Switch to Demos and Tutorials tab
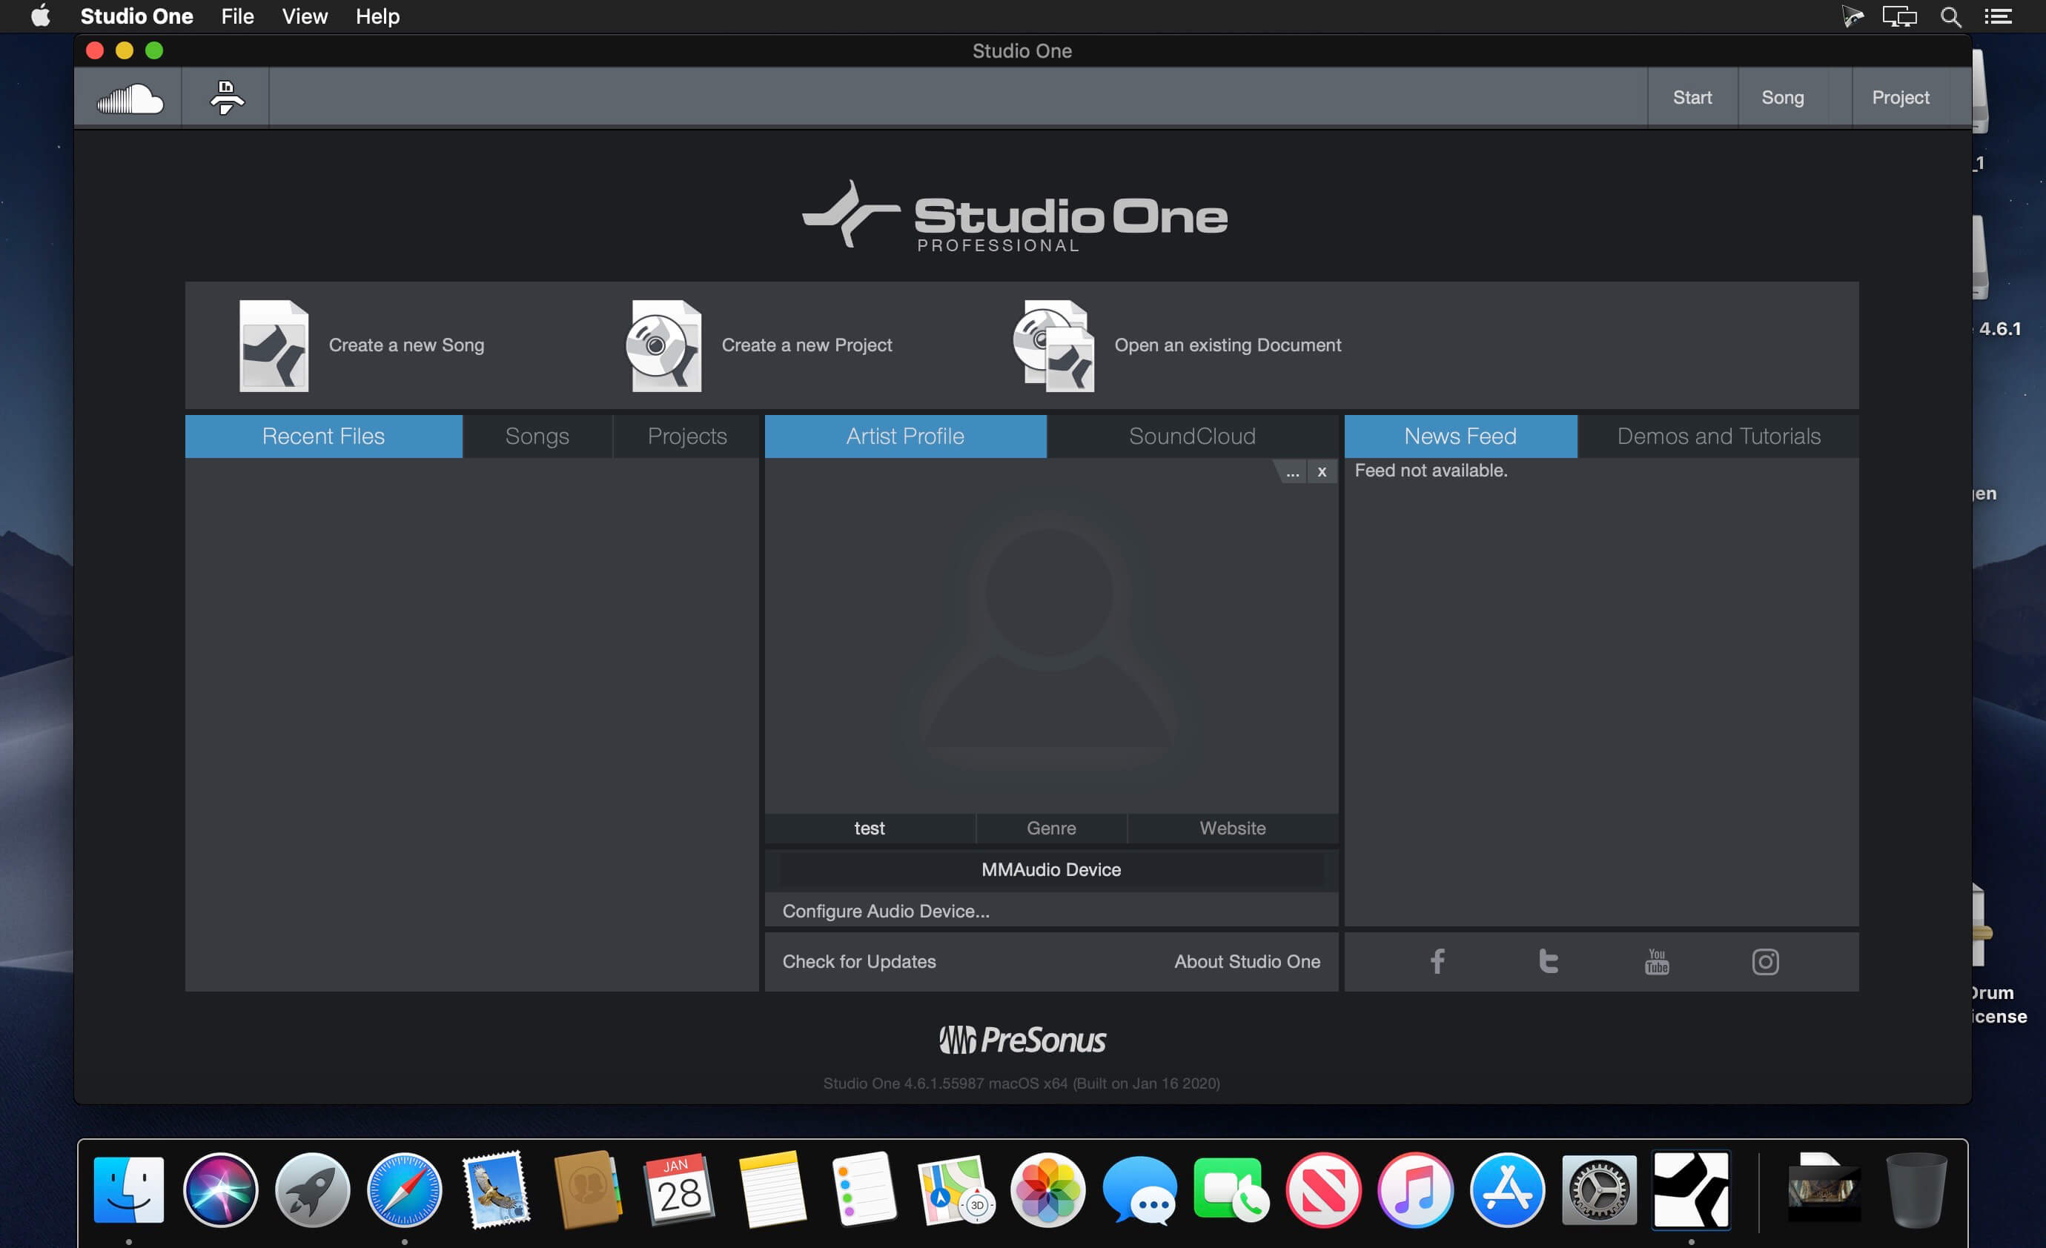 1719,437
